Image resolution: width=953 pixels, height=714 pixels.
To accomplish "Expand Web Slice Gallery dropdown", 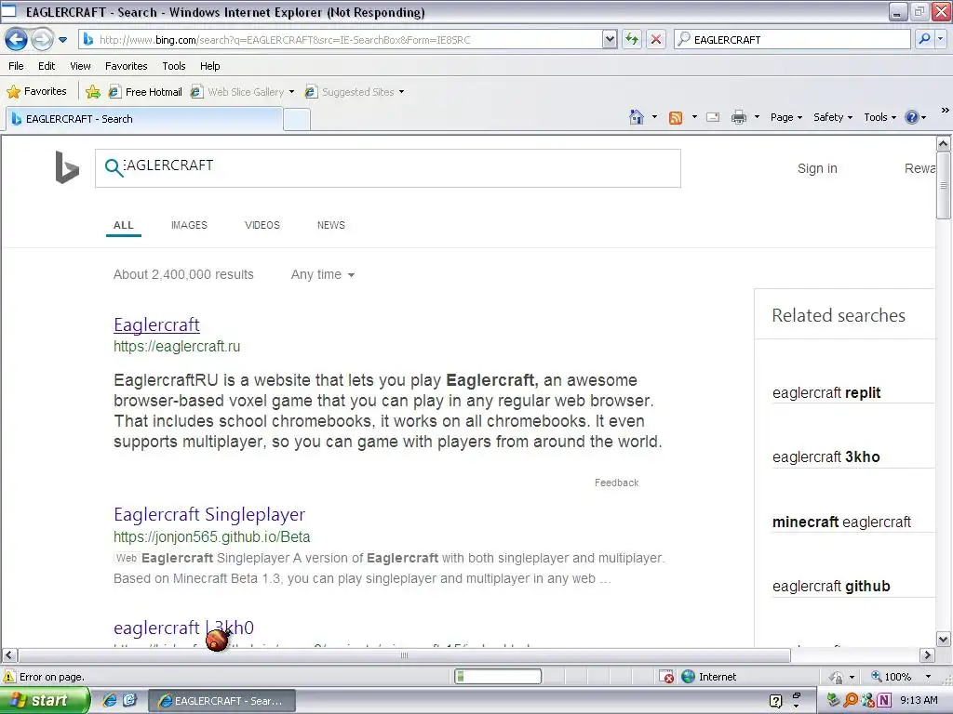I will (291, 92).
